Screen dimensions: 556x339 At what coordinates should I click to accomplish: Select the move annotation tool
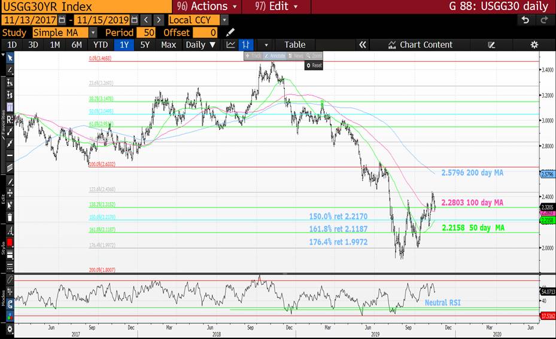(x=10, y=193)
